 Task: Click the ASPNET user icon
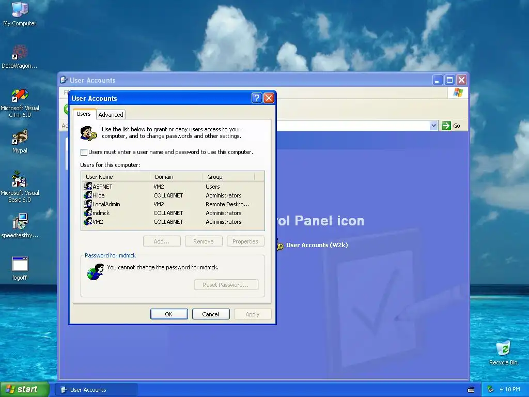pyautogui.click(x=88, y=186)
